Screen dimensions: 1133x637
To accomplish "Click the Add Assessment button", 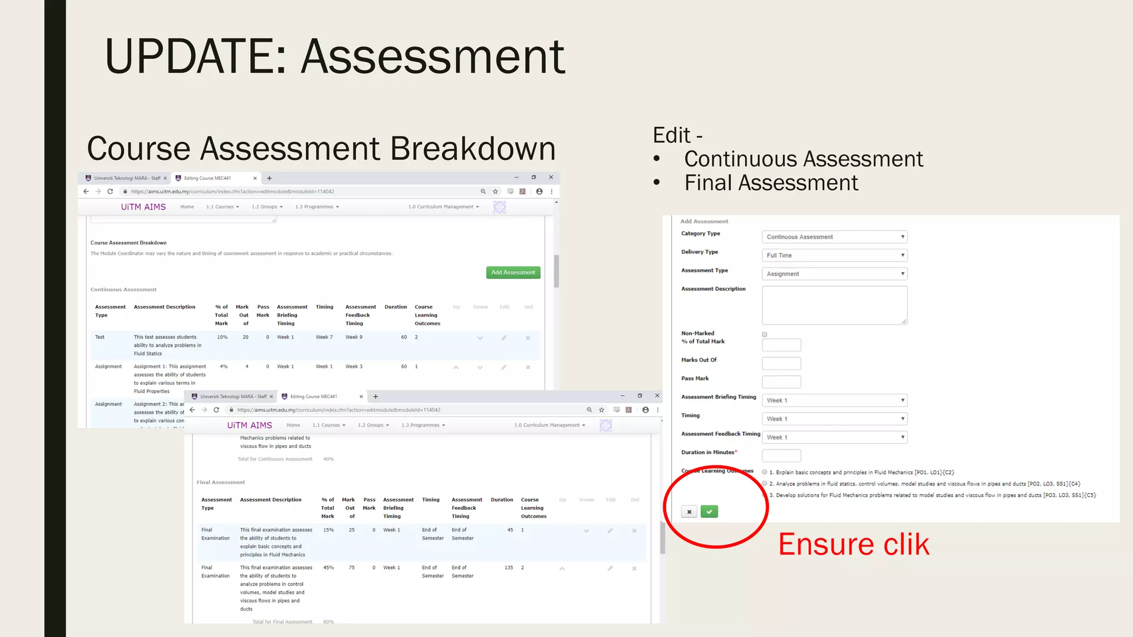I will point(513,272).
